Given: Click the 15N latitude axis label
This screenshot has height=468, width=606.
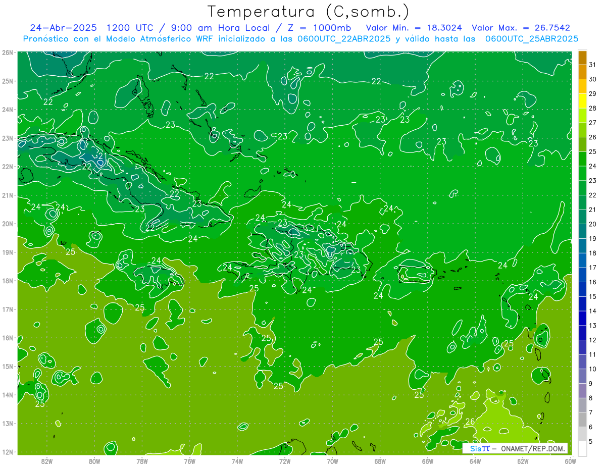Looking at the screenshot, I should pyautogui.click(x=7, y=367).
